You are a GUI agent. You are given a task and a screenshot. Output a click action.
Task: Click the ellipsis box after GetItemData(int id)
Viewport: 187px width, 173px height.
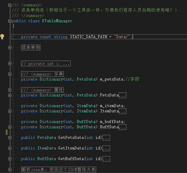106,148
